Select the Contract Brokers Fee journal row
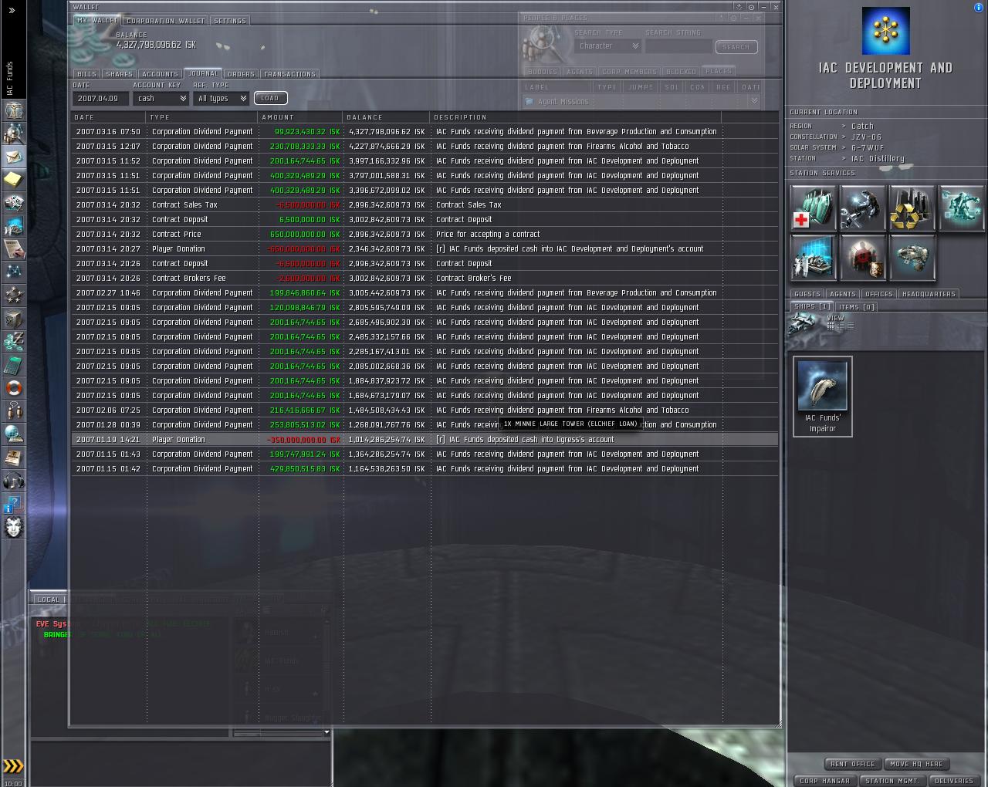Image resolution: width=988 pixels, height=787 pixels. [x=425, y=279]
